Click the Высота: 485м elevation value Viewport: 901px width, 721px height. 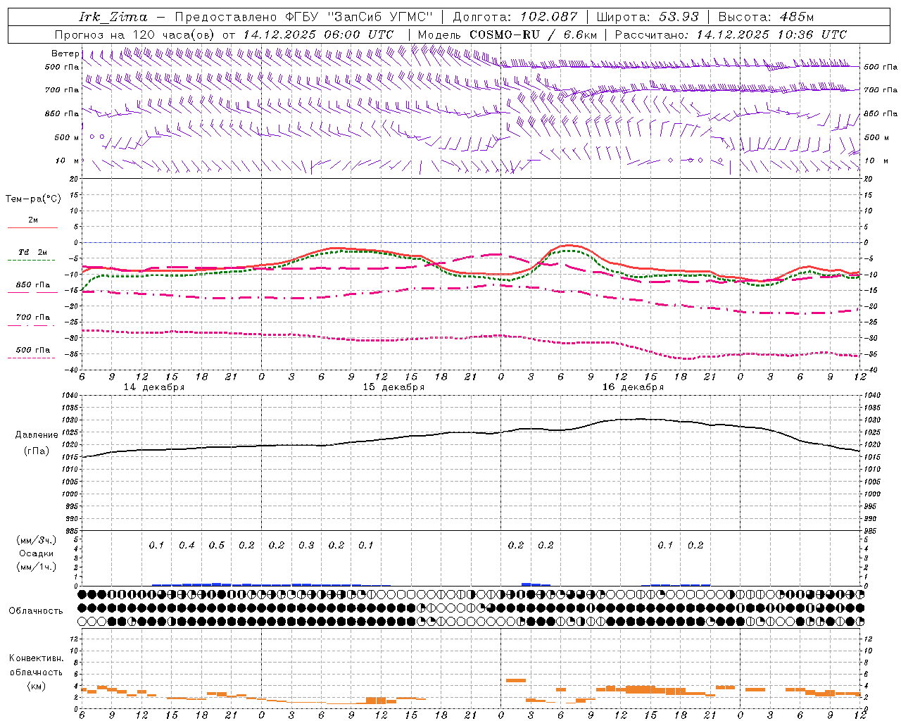767,17
